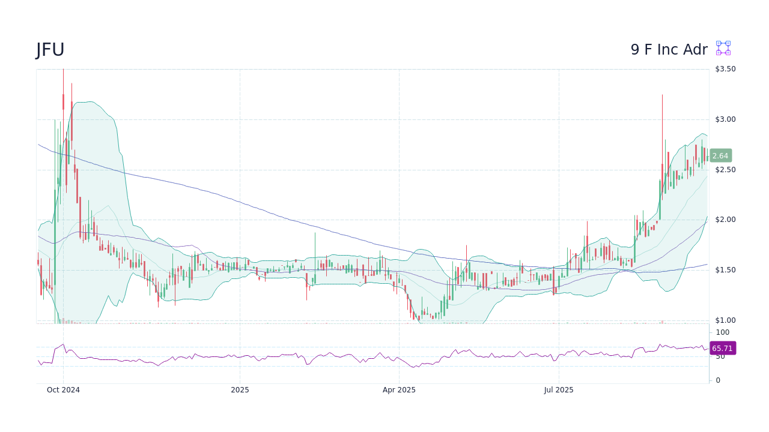
Task: Click the $1.00 price axis label
Action: (725, 320)
